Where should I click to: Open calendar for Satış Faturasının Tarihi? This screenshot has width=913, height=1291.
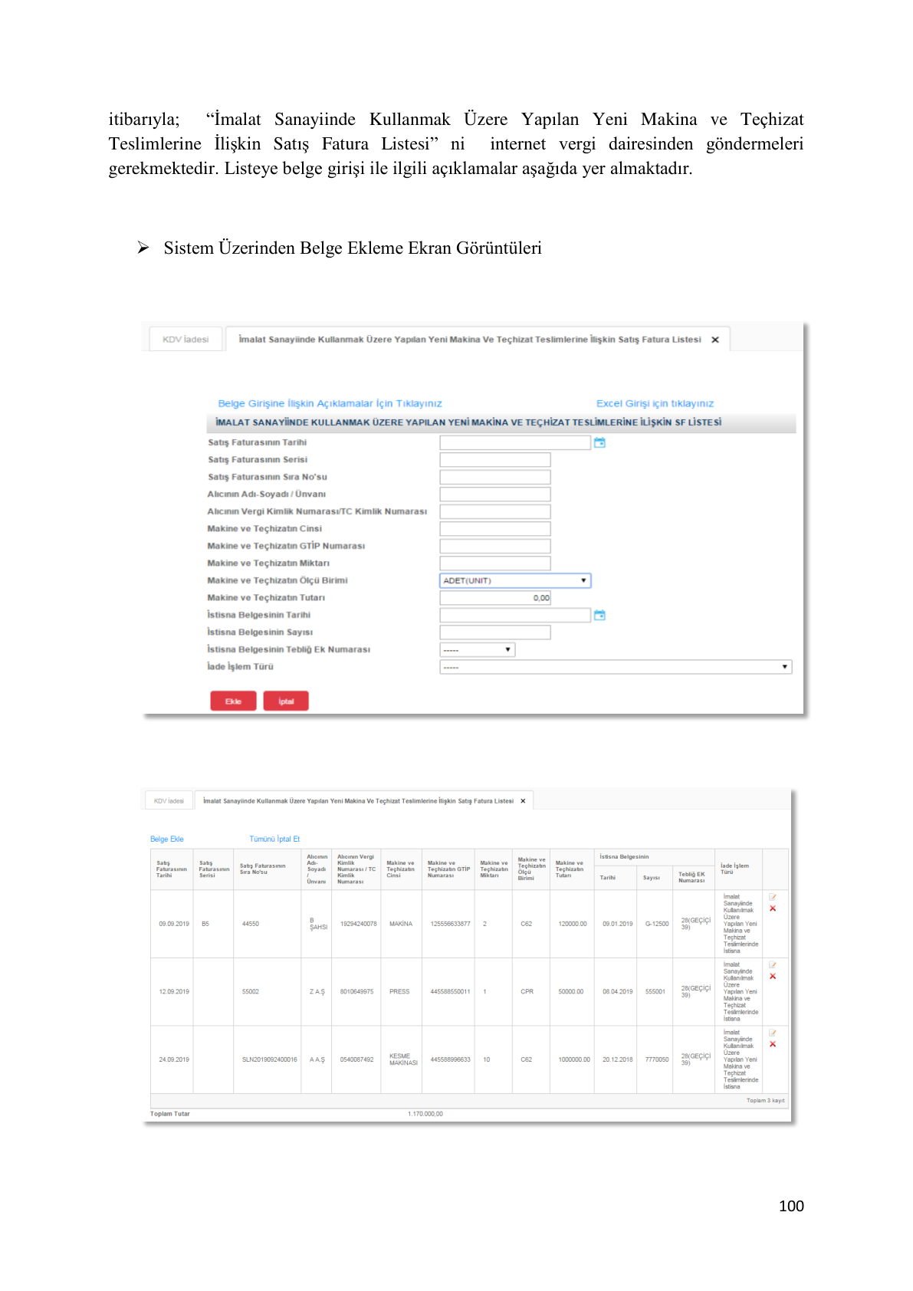599,442
